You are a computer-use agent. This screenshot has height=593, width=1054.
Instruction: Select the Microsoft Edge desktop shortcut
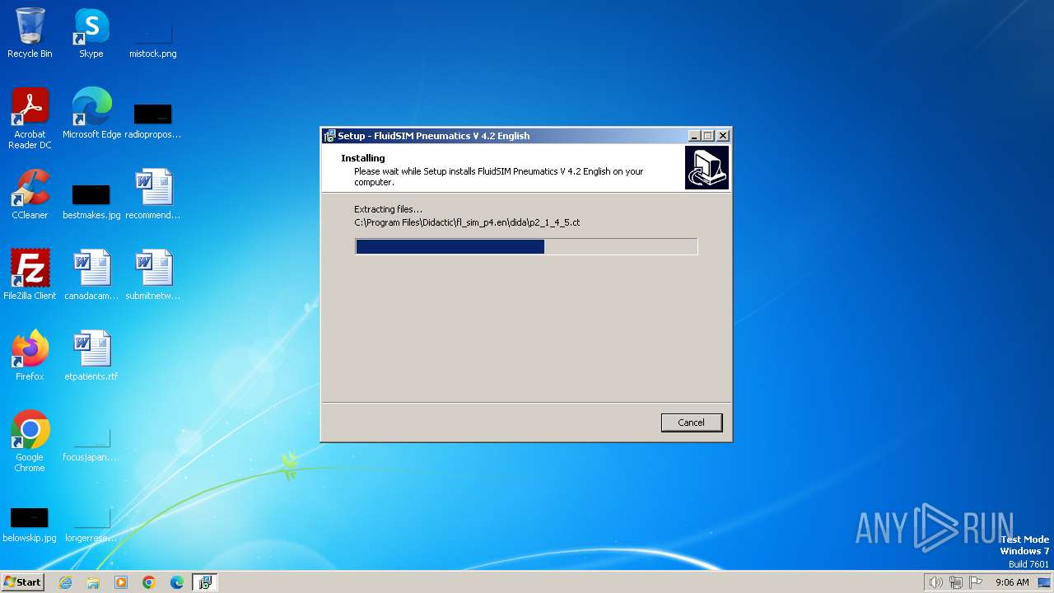point(91,114)
